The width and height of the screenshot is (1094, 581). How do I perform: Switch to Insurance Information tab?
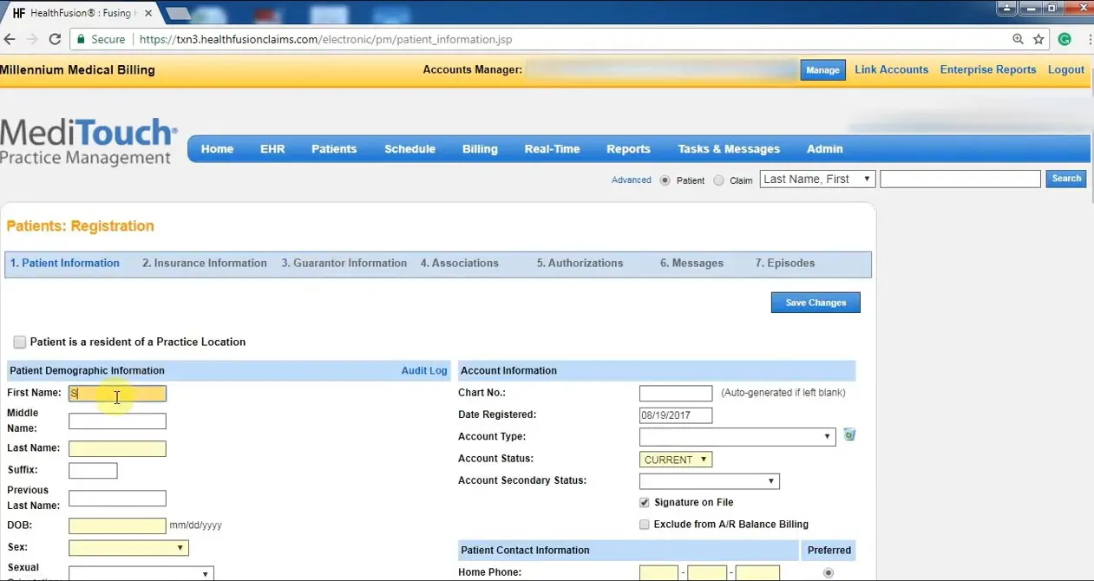click(x=205, y=264)
